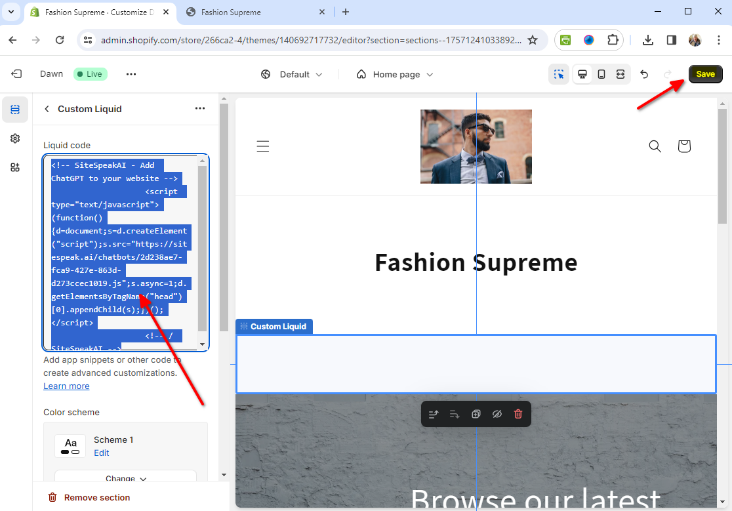
Task: Select the Sections sidebar icon
Action: point(15,110)
